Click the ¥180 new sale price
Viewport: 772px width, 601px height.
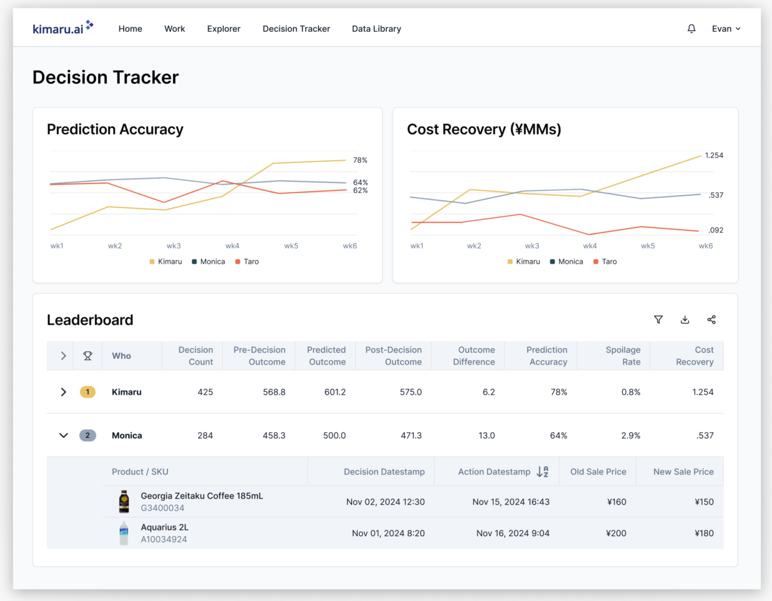click(x=704, y=533)
